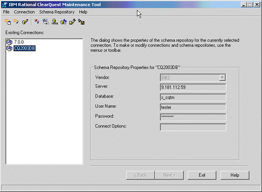
Task: Click the connection icon beside CQ2003DB
Action: coord(9,48)
